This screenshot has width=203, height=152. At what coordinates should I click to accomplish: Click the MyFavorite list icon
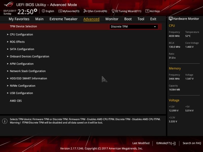(x=60, y=11)
